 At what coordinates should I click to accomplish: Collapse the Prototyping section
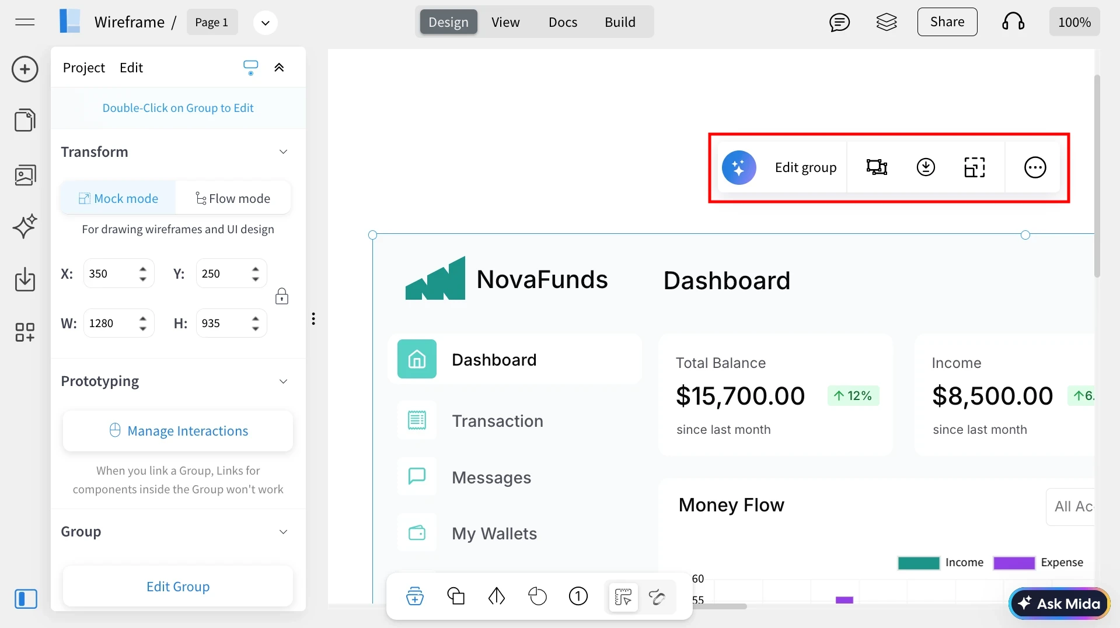coord(283,381)
